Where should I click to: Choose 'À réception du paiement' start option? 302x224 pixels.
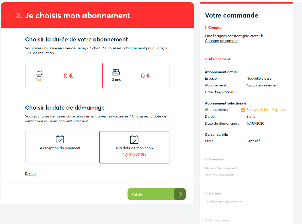click(60, 148)
